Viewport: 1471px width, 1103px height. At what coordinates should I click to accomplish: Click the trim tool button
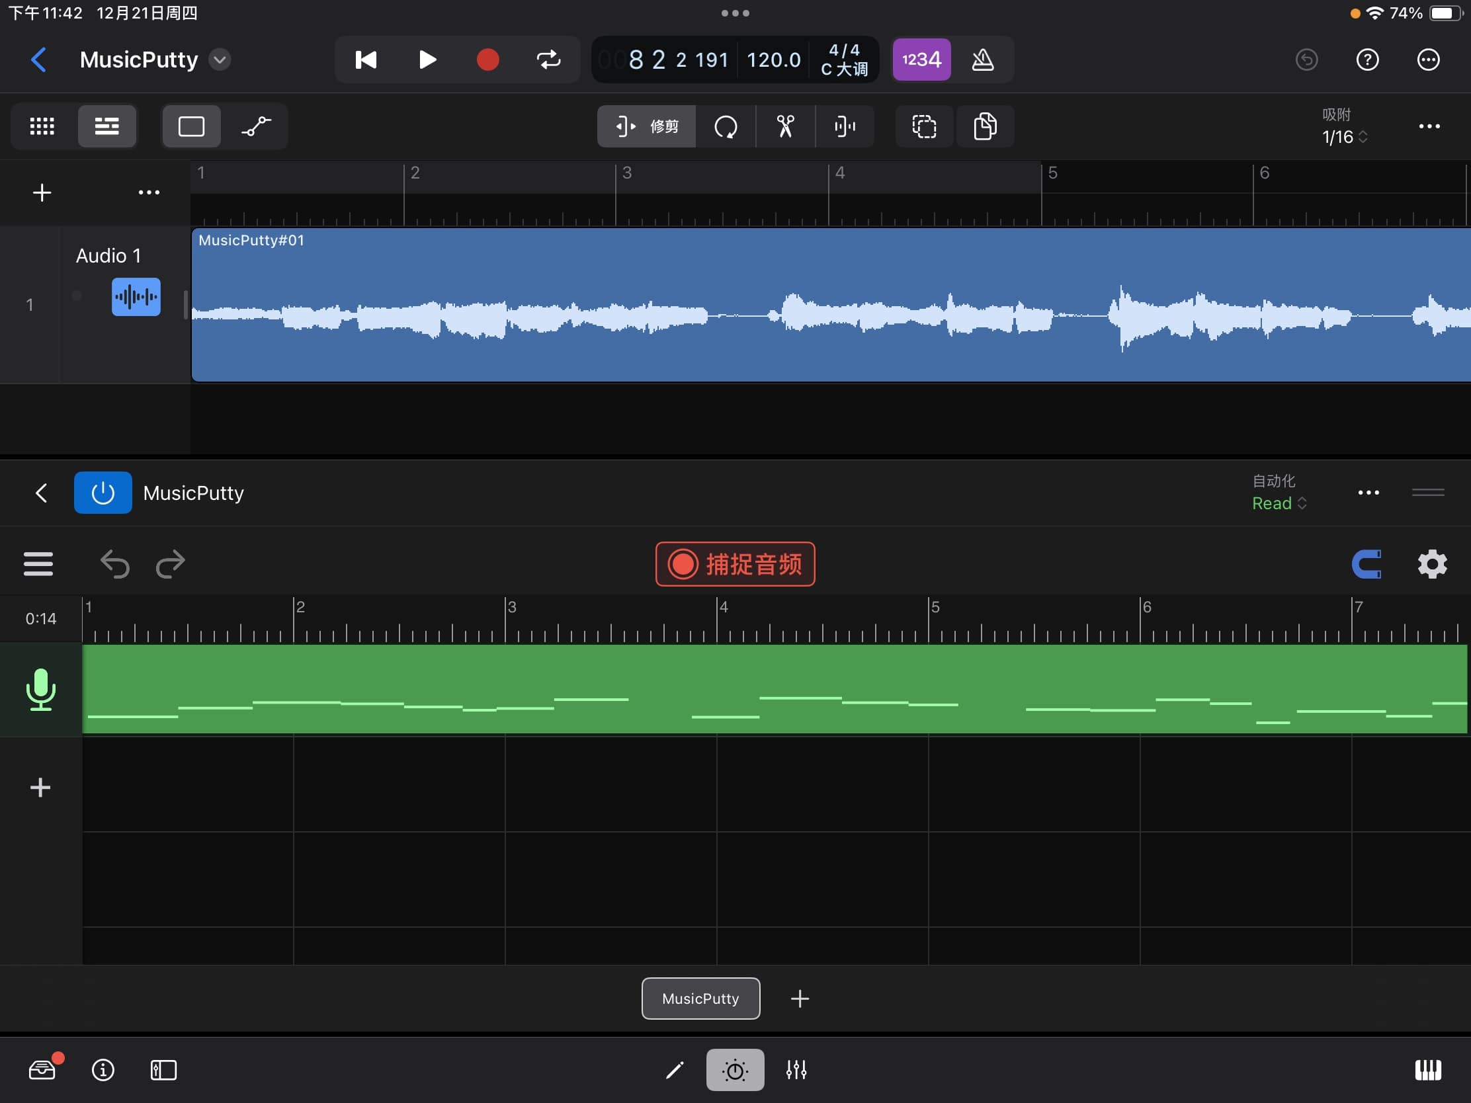point(646,126)
